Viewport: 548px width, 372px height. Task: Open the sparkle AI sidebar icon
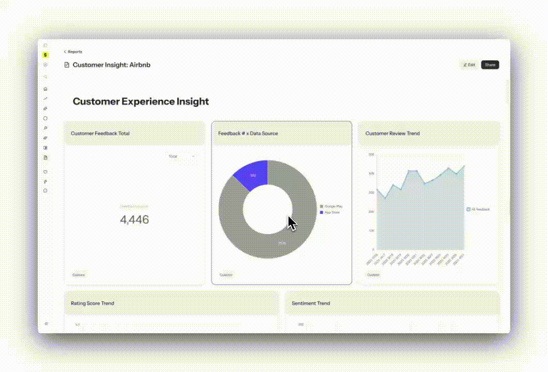pos(45,109)
